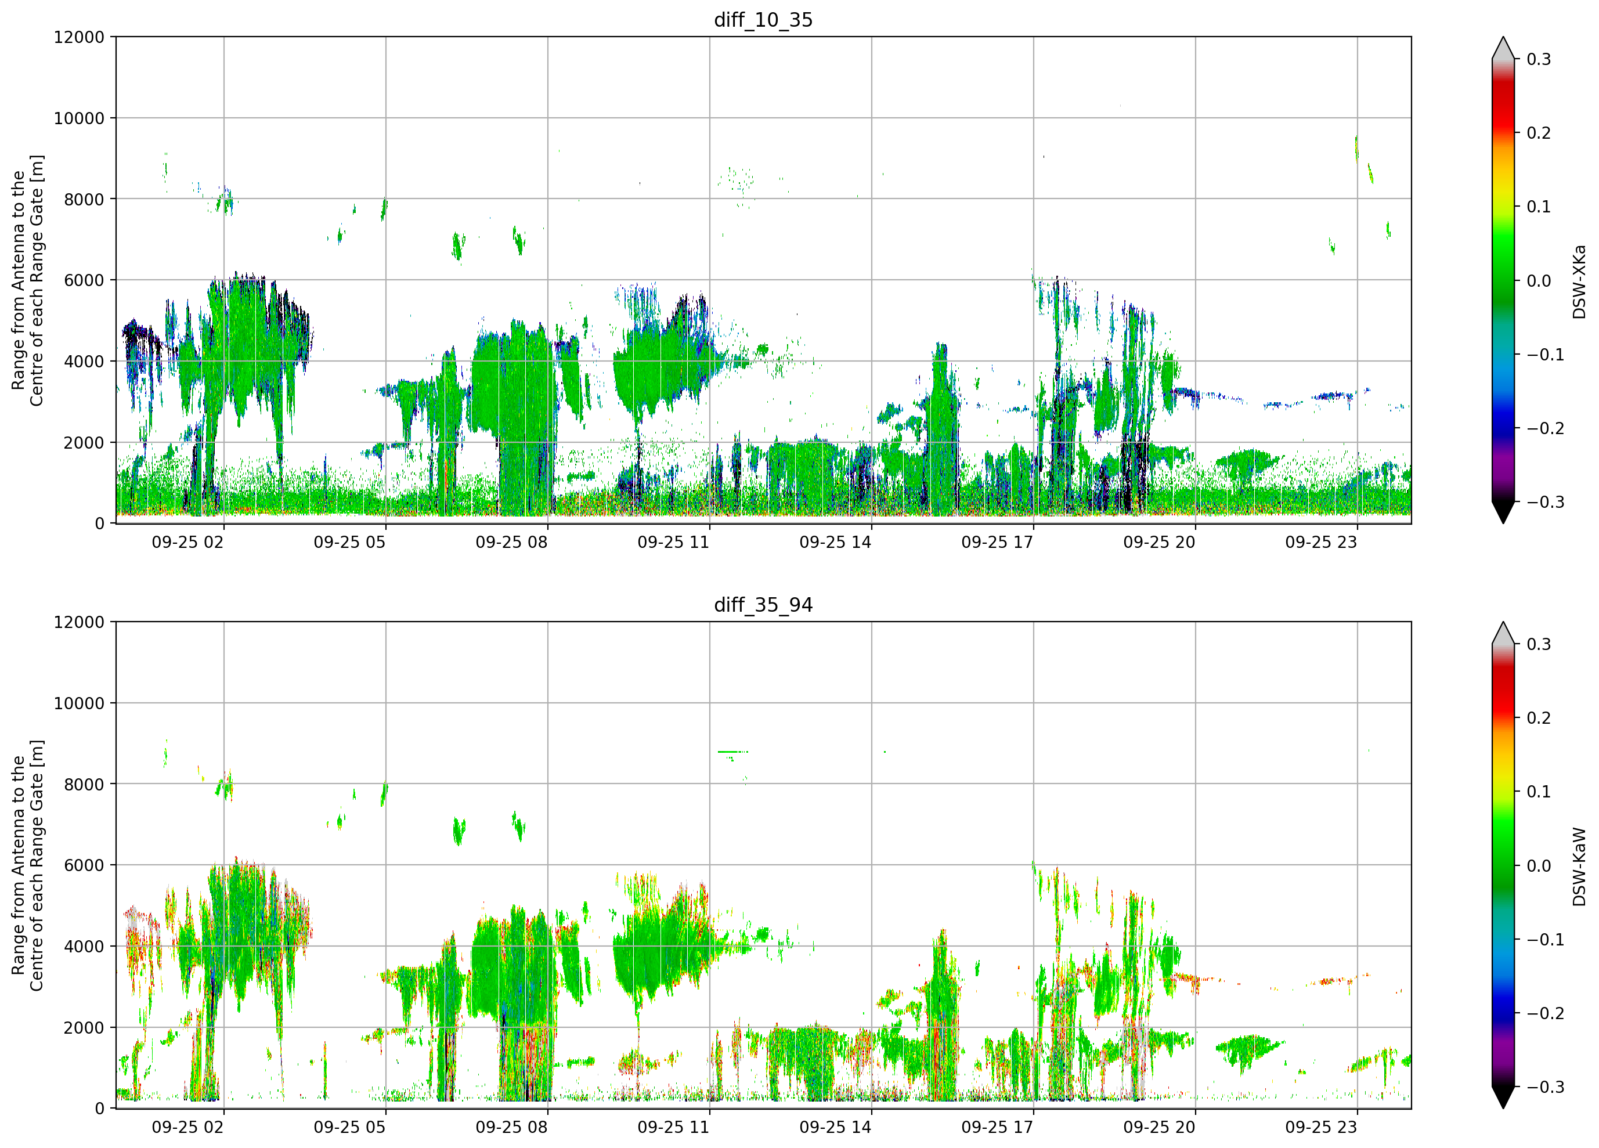Click the 4000 y-tick on bottom plot

point(84,947)
